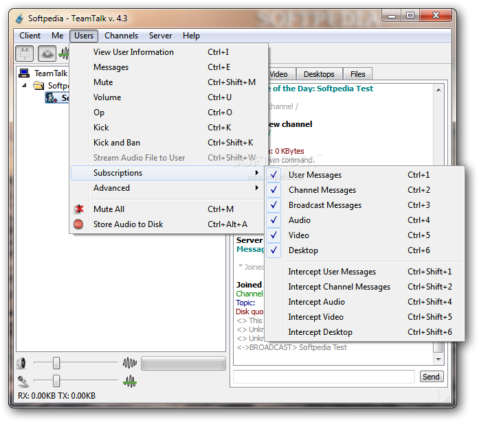The image size is (479, 422).
Task: Click the connect plug toolbar icon
Action: [25, 54]
